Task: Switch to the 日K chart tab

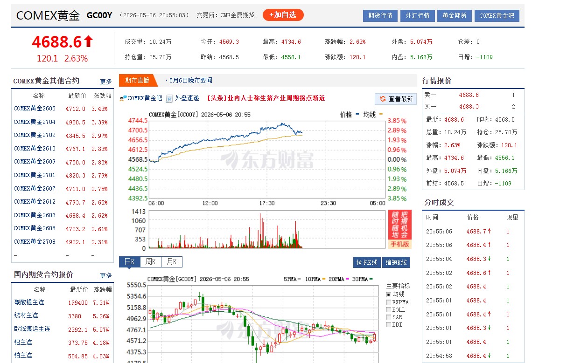Action: (129, 262)
